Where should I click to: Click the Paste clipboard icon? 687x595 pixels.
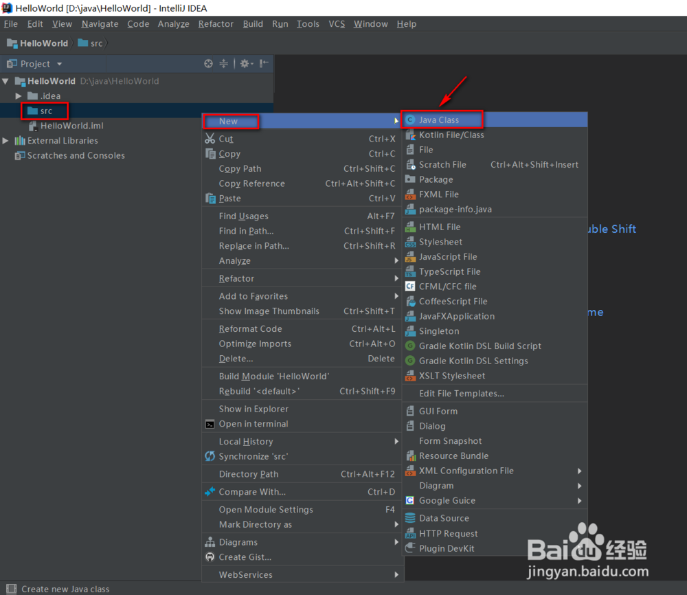point(210,199)
